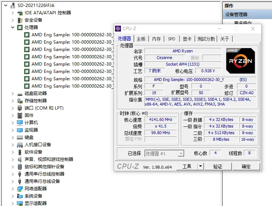Click the 线程数 value 8
The image size is (272, 206).
pos(249,153)
